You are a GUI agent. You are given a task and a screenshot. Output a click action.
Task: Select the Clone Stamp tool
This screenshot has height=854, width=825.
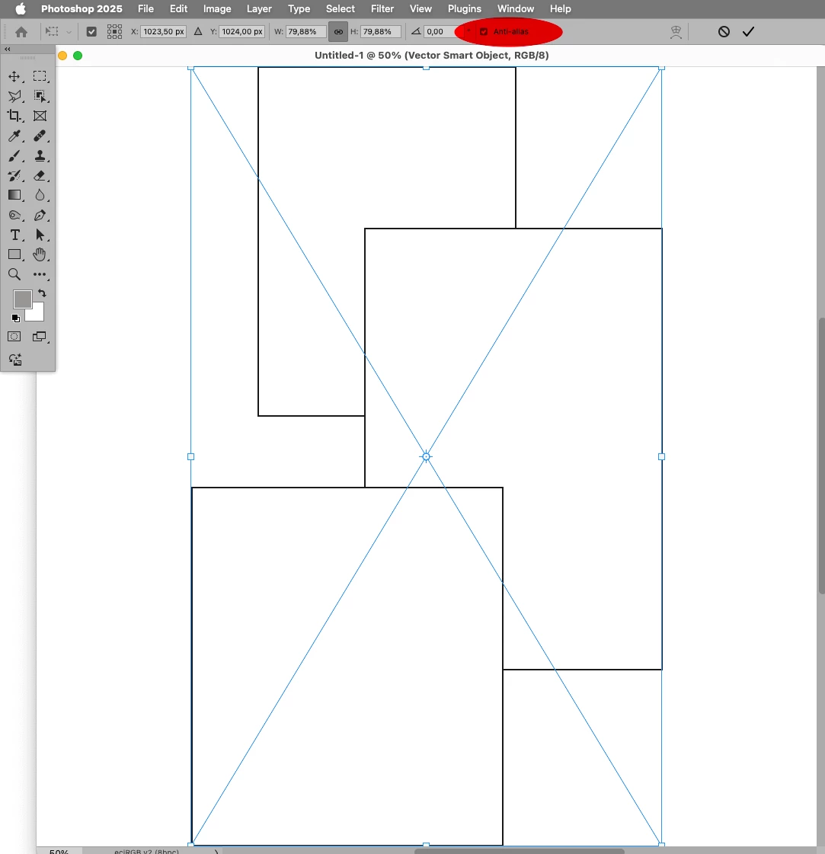pos(40,155)
